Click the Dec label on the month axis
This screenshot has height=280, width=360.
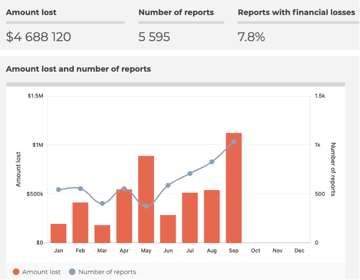click(x=299, y=251)
